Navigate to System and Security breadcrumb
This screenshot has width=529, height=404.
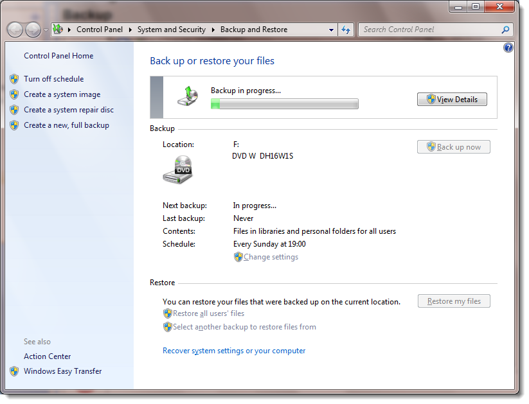coord(171,30)
